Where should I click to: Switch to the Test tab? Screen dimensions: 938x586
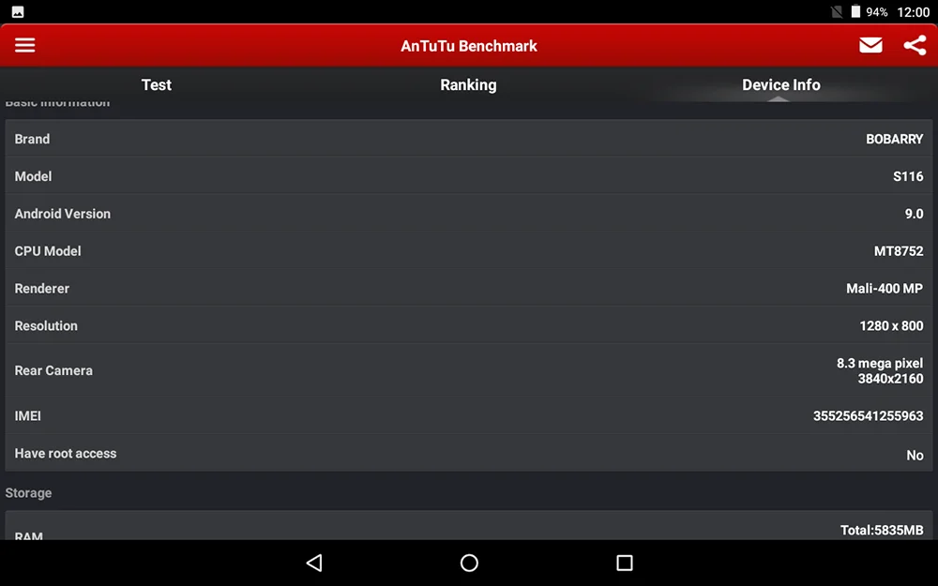pyautogui.click(x=156, y=85)
